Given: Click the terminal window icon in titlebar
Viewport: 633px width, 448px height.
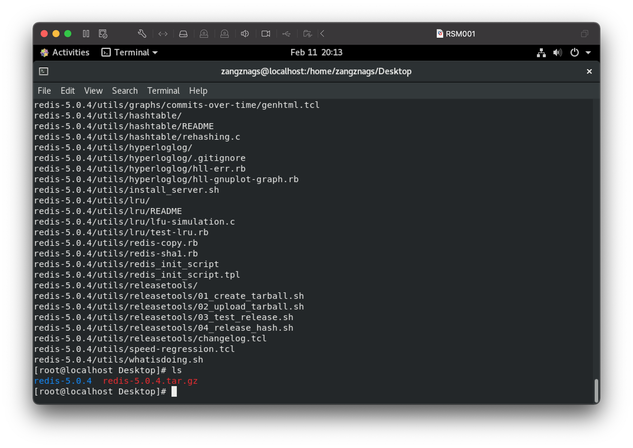Looking at the screenshot, I should coord(44,71).
